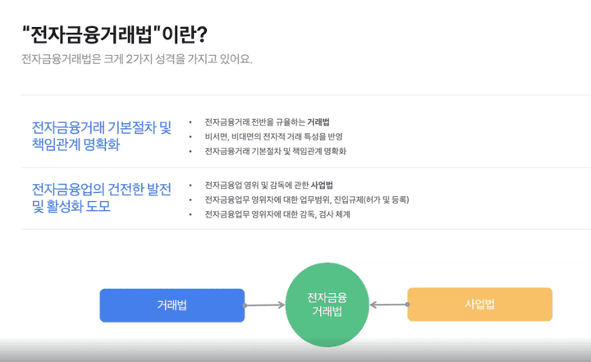Click bullet about 업무범위, 진입규제(허가 및 등록)
The width and height of the screenshot is (591, 362).
tap(307, 199)
